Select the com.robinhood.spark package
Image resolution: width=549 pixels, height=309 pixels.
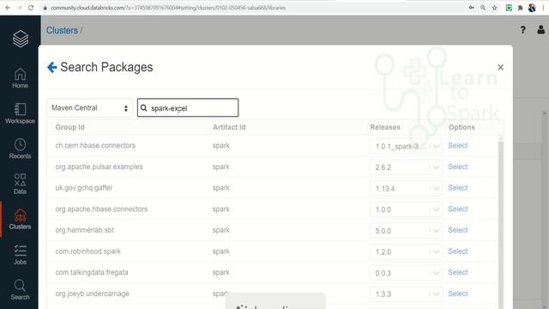click(x=457, y=251)
